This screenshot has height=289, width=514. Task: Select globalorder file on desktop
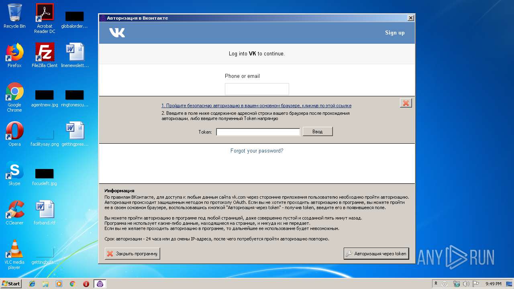pyautogui.click(x=75, y=20)
